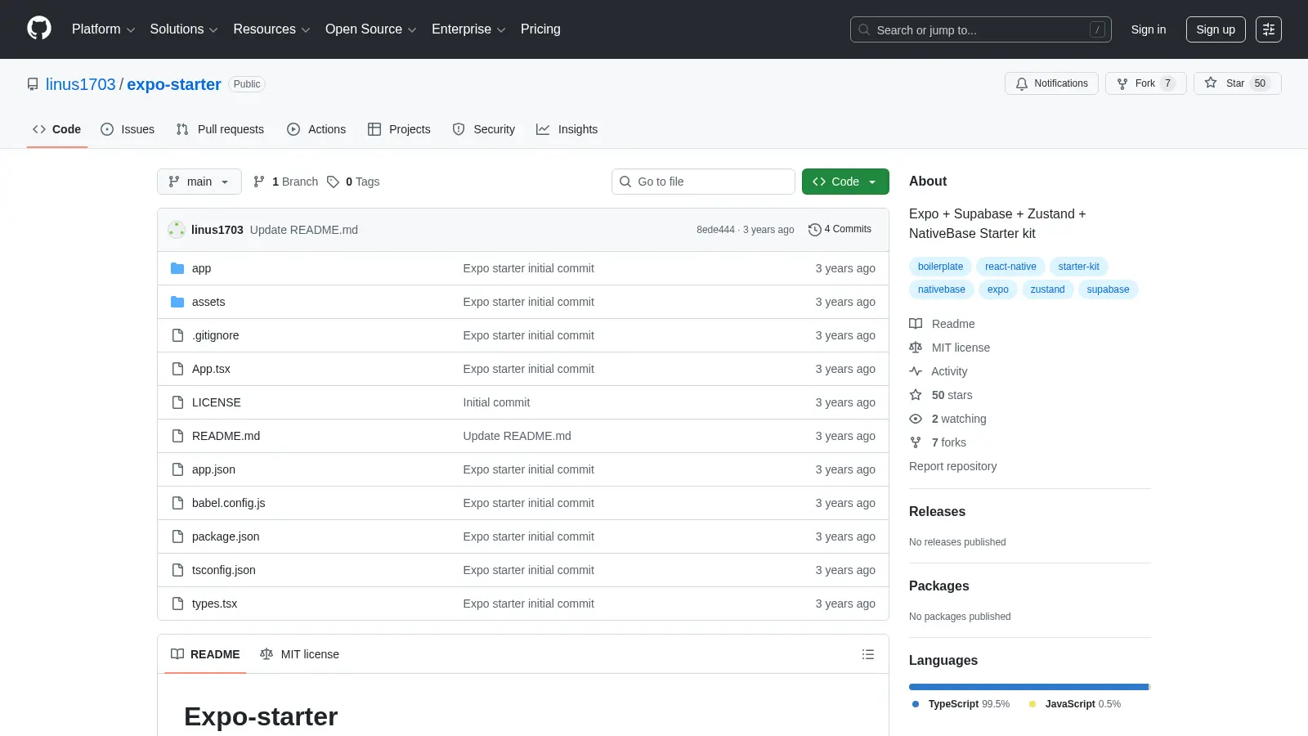
Task: Open the green Code dropdown button
Action: click(845, 182)
